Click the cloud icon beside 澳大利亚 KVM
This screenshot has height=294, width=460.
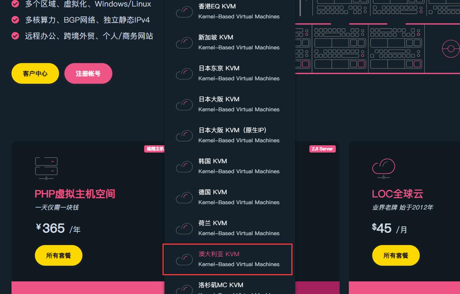[x=184, y=260]
